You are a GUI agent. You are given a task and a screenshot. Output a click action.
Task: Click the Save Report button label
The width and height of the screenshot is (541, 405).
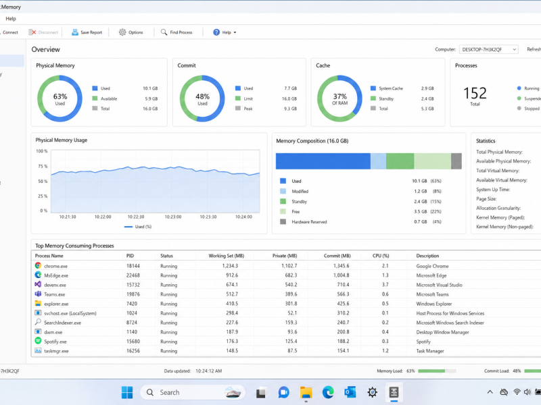(91, 32)
